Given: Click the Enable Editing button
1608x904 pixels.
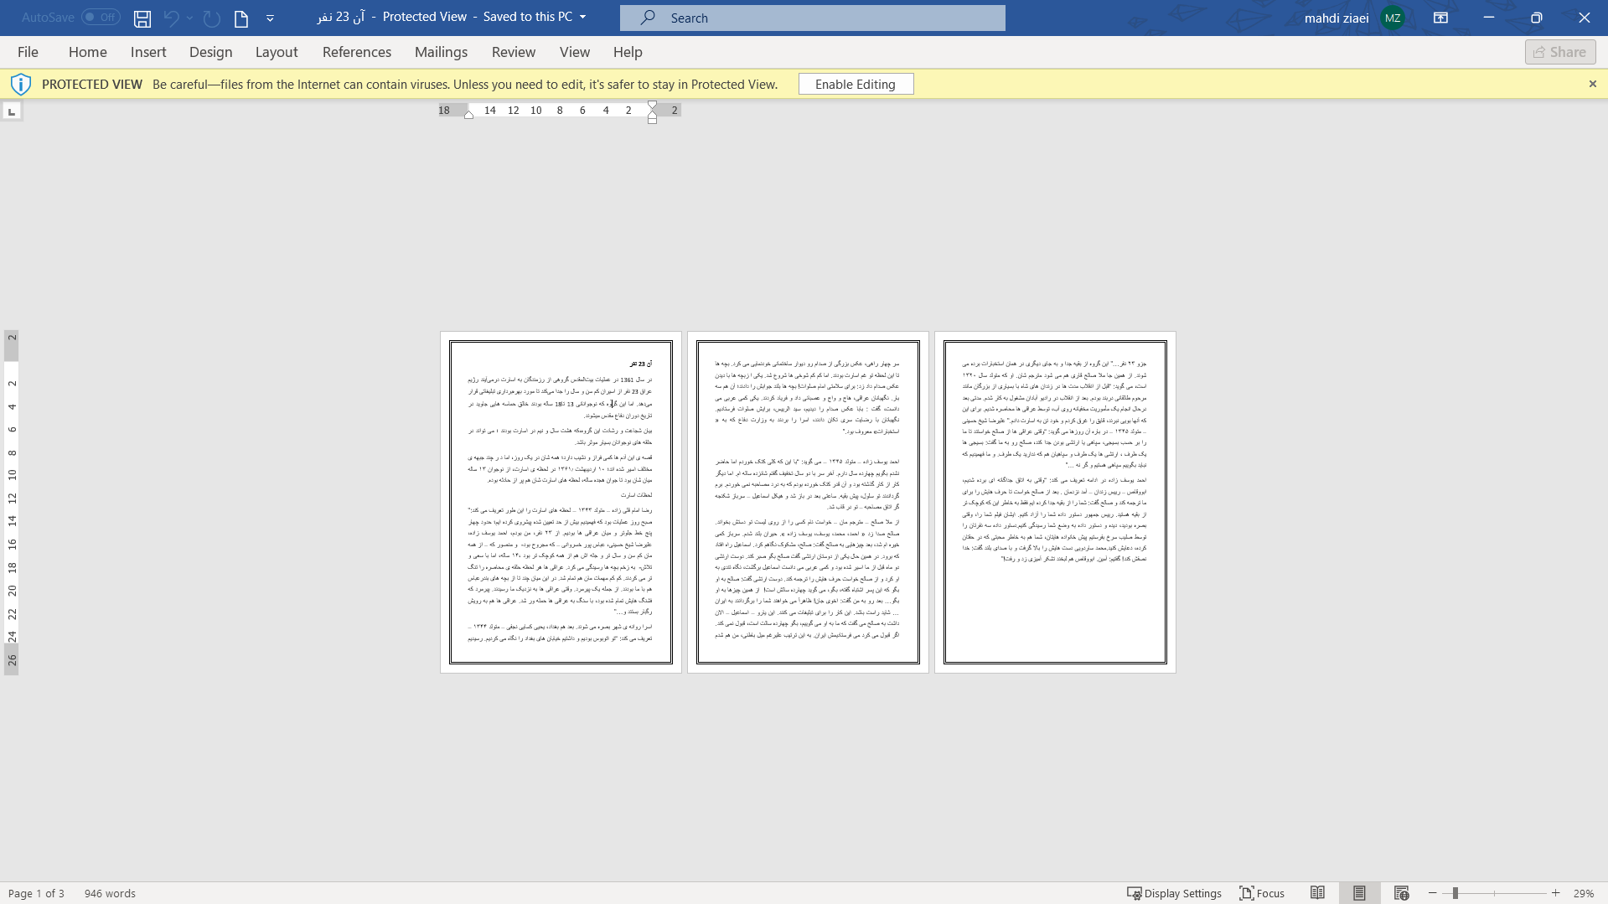Looking at the screenshot, I should pyautogui.click(x=856, y=84).
